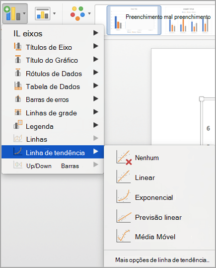
Task: Open the Quick Layout icon
Action: tap(43, 13)
